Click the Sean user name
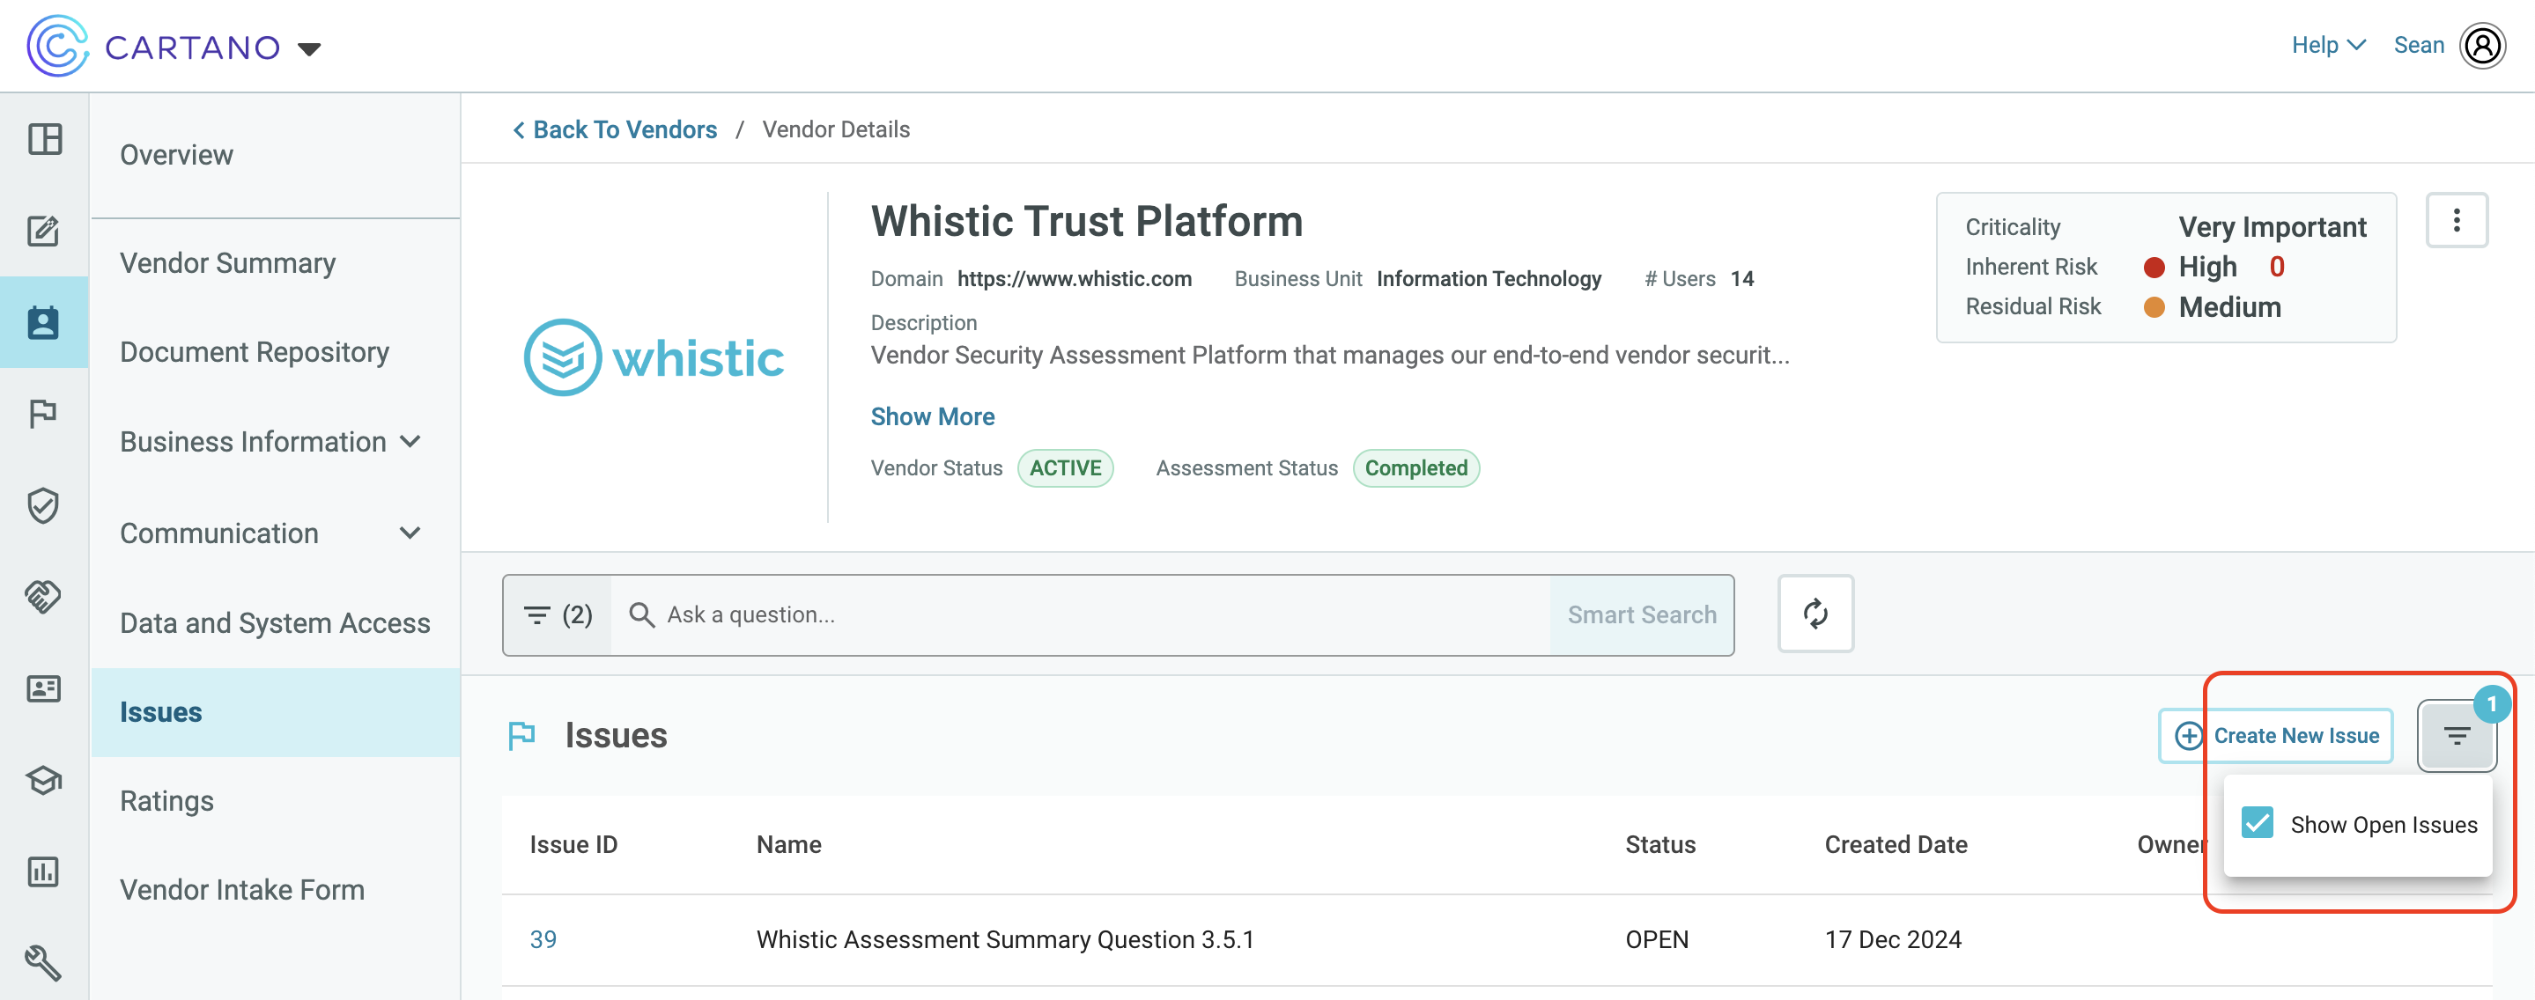Screen dimensions: 2535x1000 pyautogui.click(x=2418, y=45)
